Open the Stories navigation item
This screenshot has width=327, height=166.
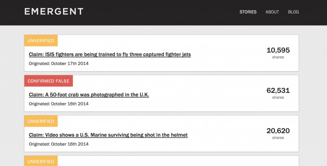coord(248,12)
